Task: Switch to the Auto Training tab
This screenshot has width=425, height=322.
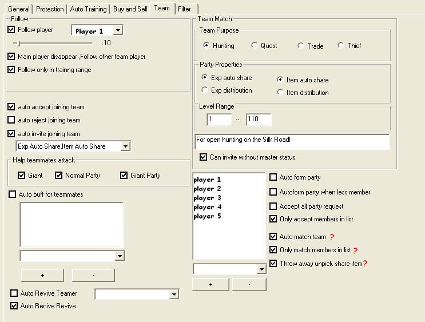Action: pyautogui.click(x=88, y=9)
